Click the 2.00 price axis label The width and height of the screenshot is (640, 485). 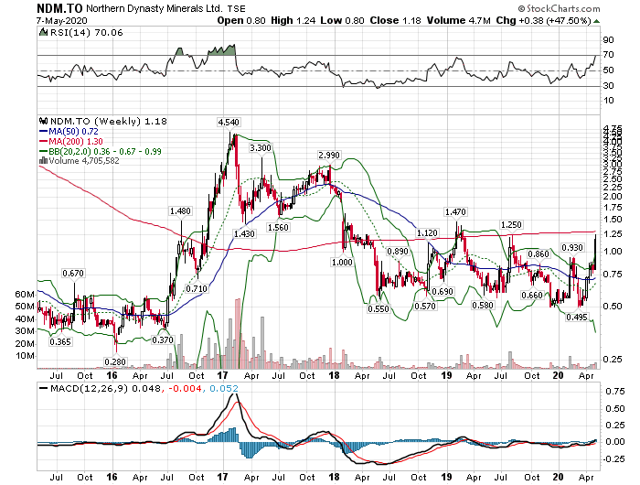click(613, 196)
